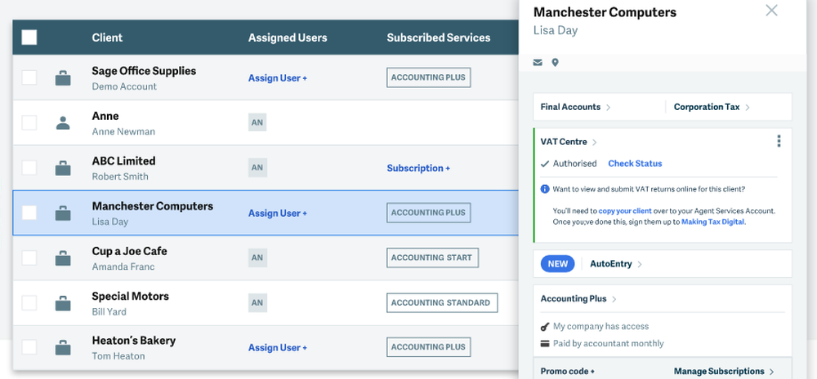
Task: Click AN user badge in Cup a Joe Cafe row
Action: pyautogui.click(x=257, y=258)
